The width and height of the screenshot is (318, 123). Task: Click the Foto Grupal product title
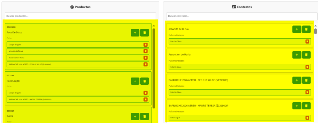point(13,81)
